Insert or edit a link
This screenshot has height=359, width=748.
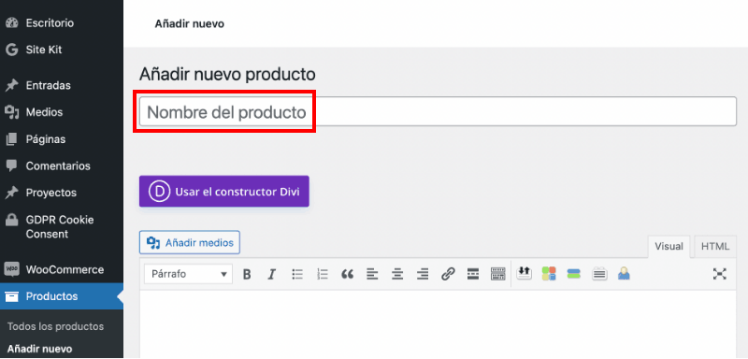pos(448,274)
